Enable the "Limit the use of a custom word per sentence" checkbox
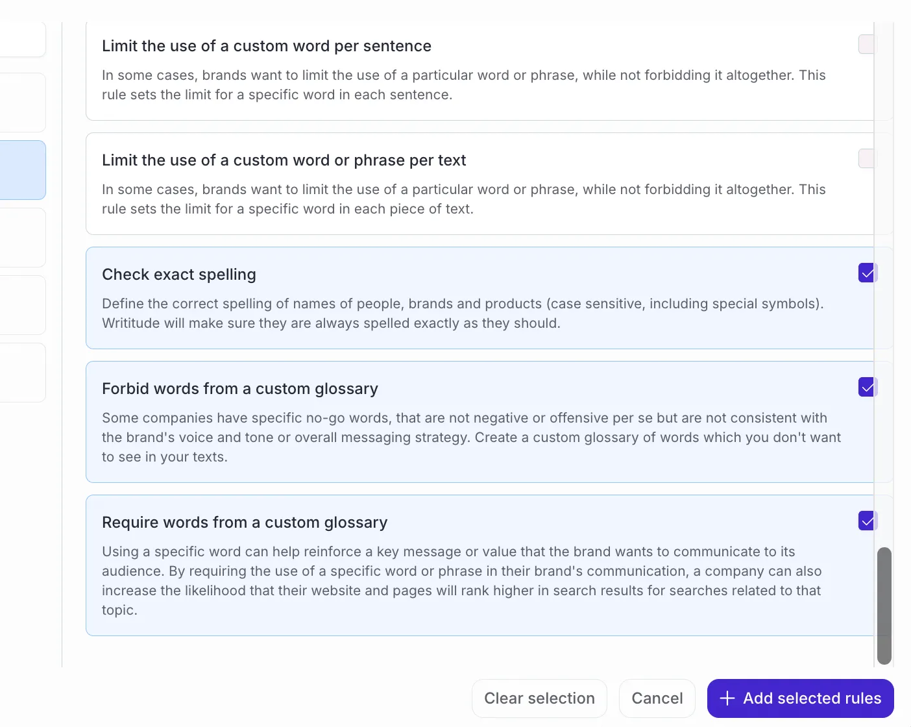The image size is (911, 727). tap(867, 44)
